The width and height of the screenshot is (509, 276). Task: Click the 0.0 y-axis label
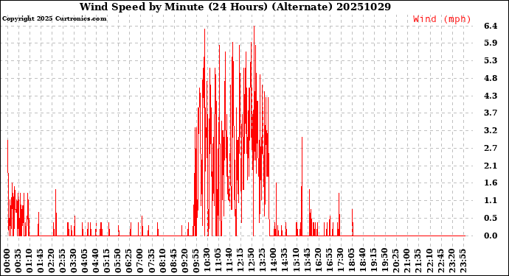491,236
